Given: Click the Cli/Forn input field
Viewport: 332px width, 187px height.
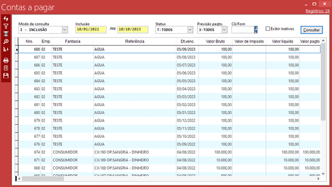Looking at the screenshot, I should click(x=243, y=29).
